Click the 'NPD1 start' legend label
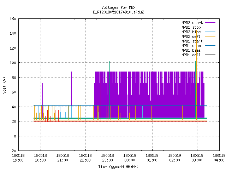 click(x=192, y=41)
